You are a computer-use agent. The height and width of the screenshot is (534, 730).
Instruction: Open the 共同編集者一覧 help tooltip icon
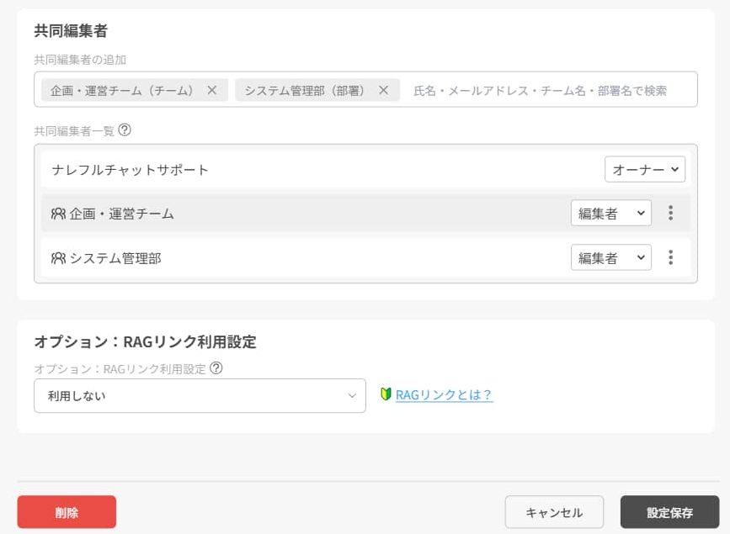125,130
